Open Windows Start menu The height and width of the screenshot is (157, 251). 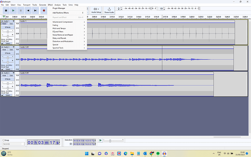[87, 153]
